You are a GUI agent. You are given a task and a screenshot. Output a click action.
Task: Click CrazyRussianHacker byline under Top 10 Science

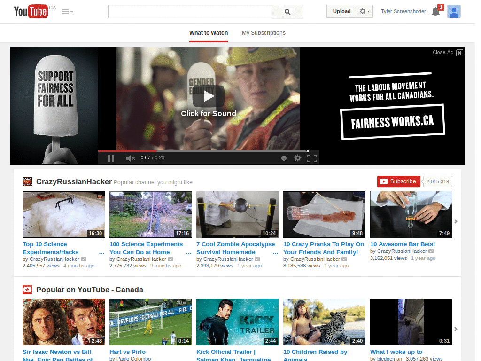54,259
